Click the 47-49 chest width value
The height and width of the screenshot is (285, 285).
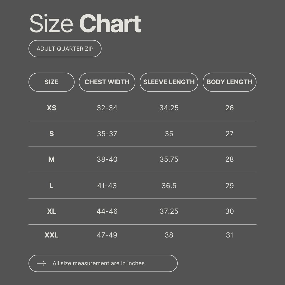tap(107, 235)
